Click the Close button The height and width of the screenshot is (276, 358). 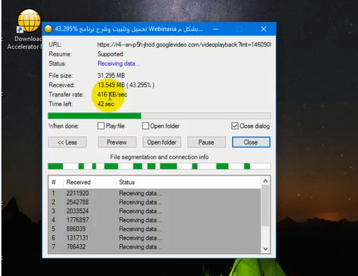tap(251, 142)
